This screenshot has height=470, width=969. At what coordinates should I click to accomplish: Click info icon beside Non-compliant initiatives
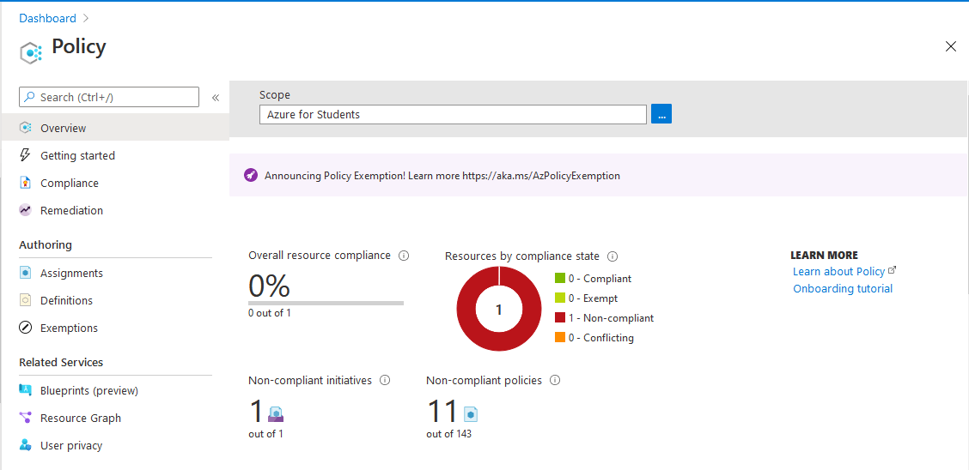click(385, 380)
